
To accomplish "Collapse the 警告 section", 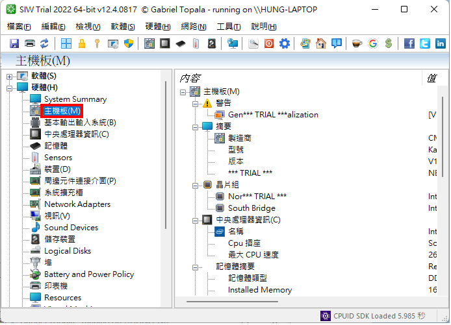I will point(195,104).
